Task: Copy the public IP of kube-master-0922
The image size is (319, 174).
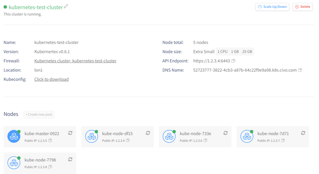Action: click(x=50, y=140)
